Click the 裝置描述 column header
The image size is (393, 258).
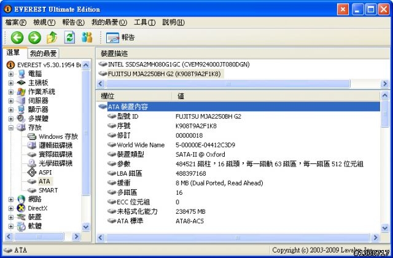(x=114, y=53)
